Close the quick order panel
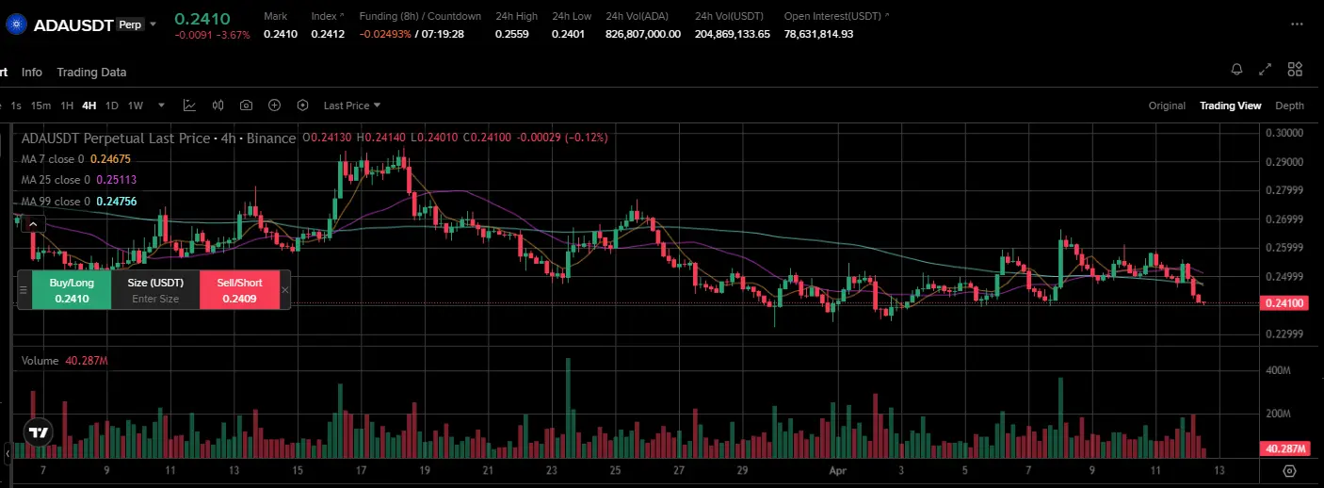Viewport: 1324px width, 488px height. click(285, 290)
